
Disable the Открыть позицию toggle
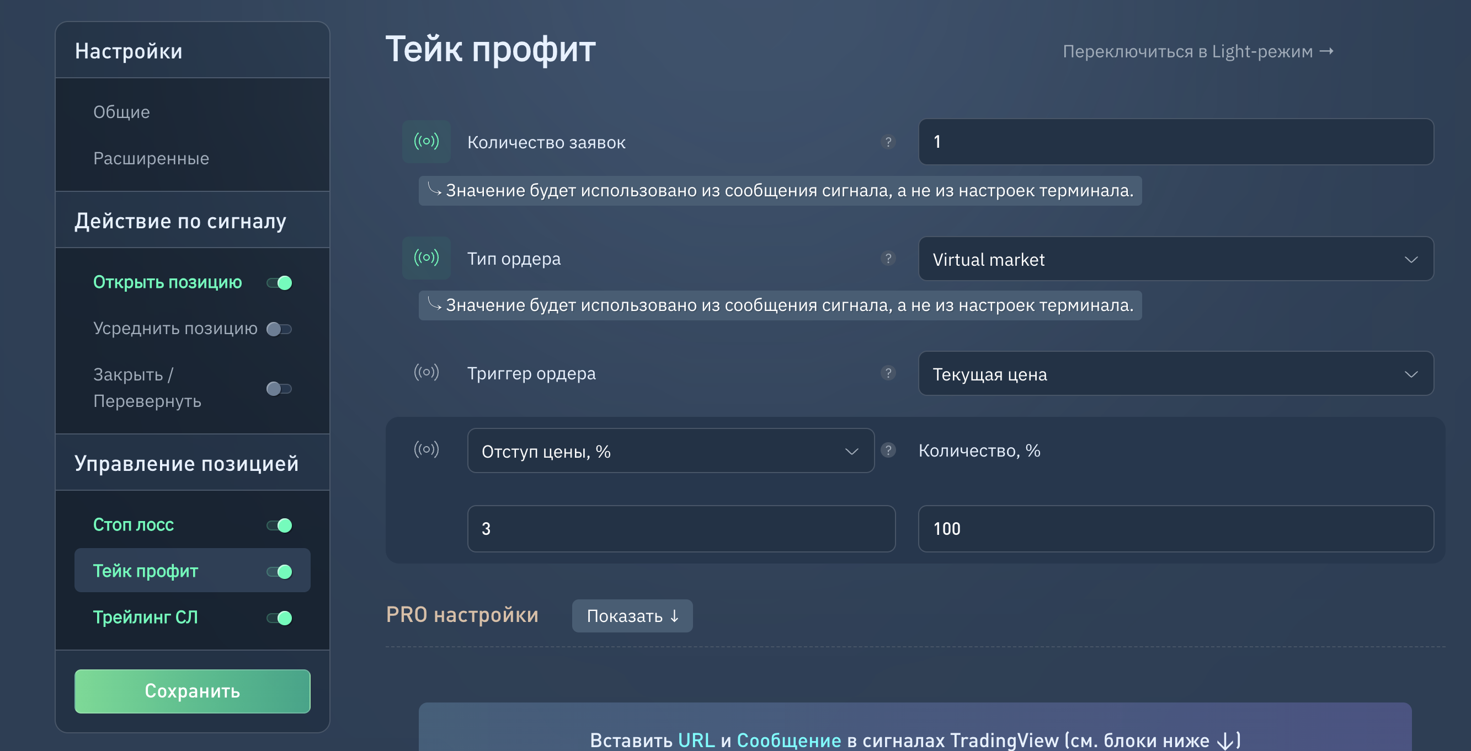[x=279, y=283]
